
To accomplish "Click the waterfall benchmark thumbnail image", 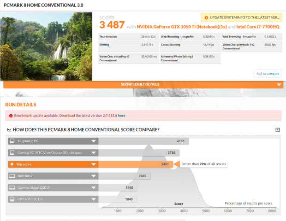I will click(46, 47).
